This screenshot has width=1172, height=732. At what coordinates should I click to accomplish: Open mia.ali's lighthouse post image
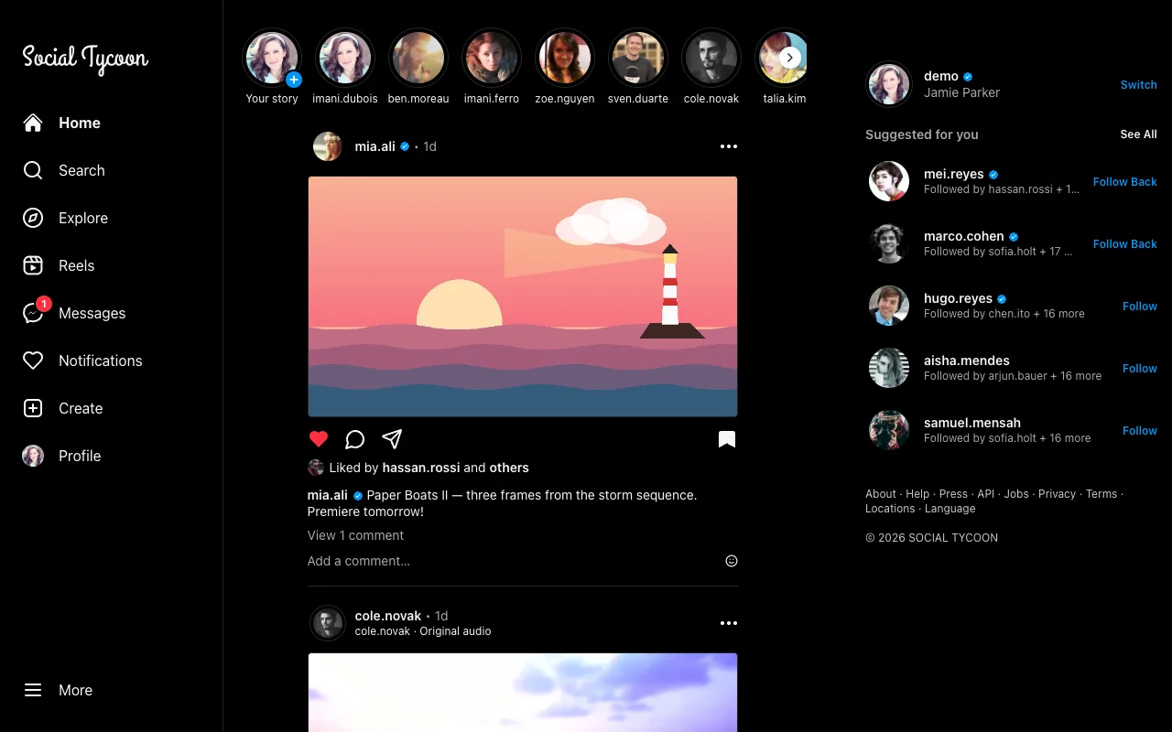point(523,296)
